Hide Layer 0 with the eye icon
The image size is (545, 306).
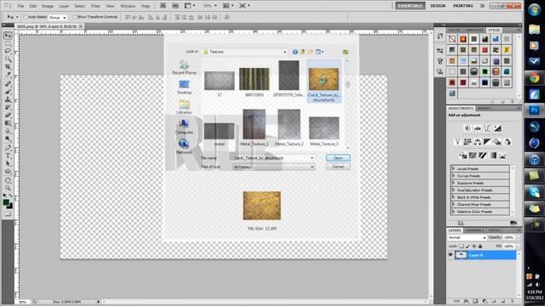[x=450, y=255]
